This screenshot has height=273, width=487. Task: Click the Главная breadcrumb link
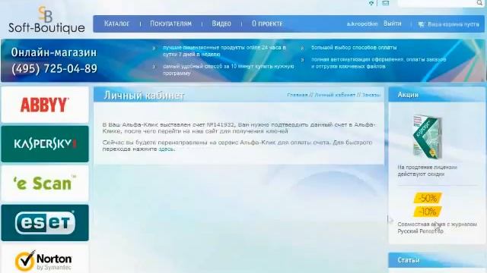298,95
